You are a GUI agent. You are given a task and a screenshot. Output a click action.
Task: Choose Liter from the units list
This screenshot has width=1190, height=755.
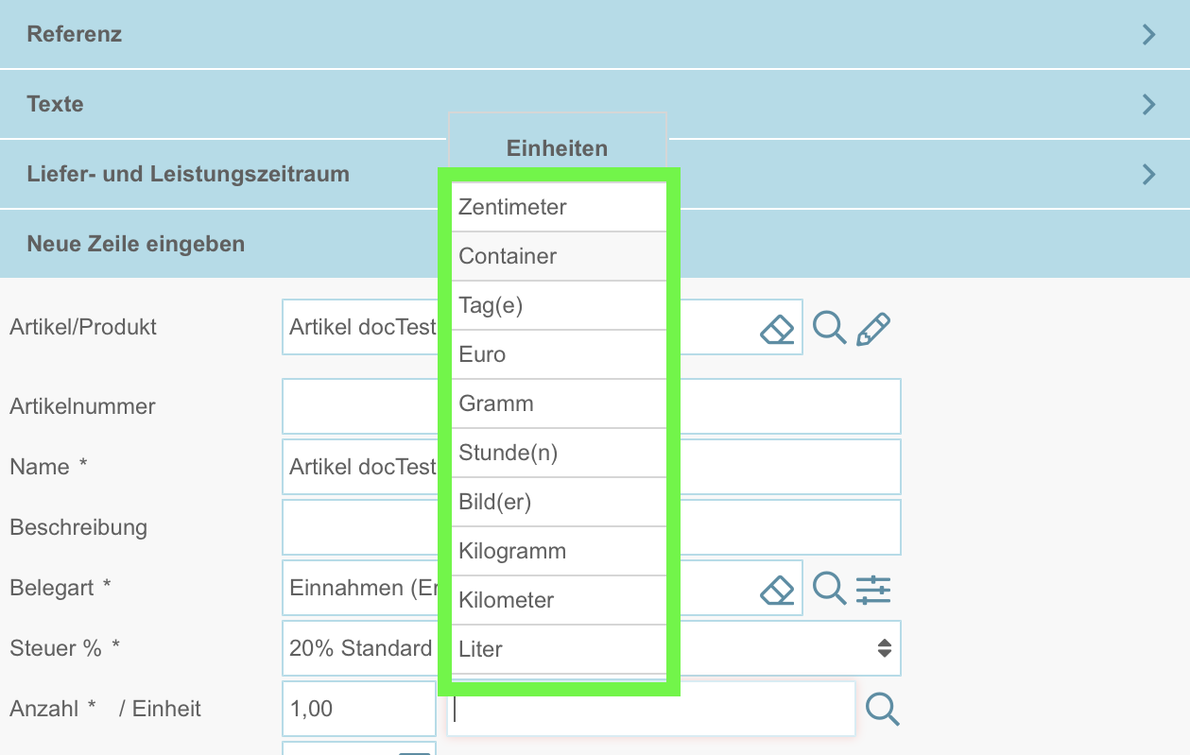[x=558, y=649]
